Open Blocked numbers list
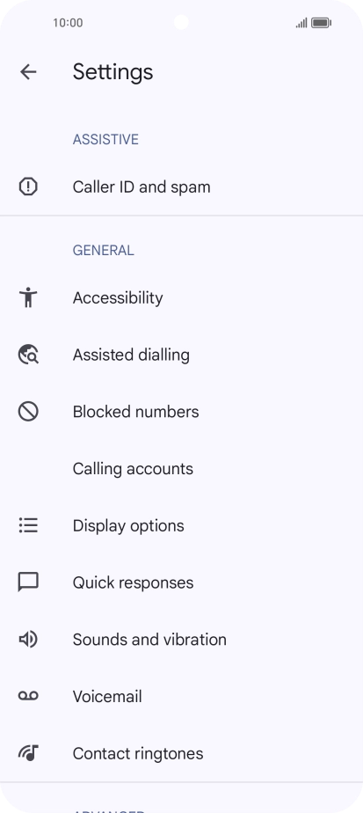 [181, 412]
